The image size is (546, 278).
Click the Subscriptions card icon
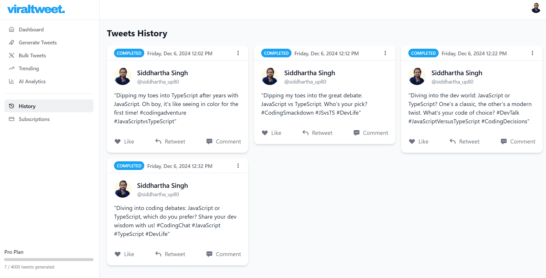[12, 119]
